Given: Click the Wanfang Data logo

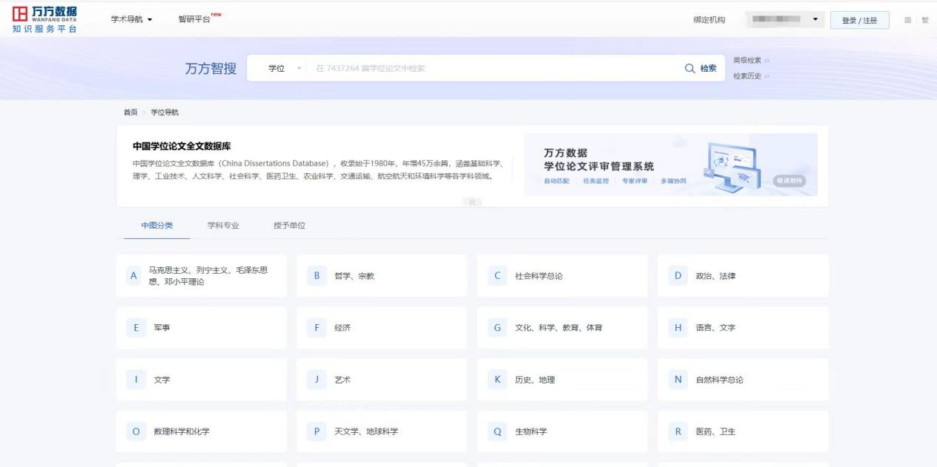Looking at the screenshot, I should [44, 19].
